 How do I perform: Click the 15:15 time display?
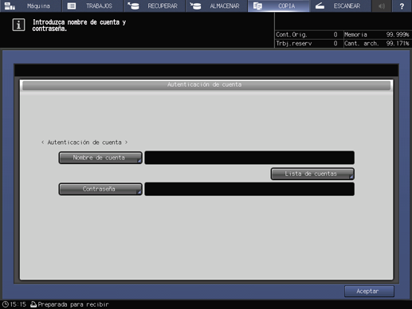[18, 304]
